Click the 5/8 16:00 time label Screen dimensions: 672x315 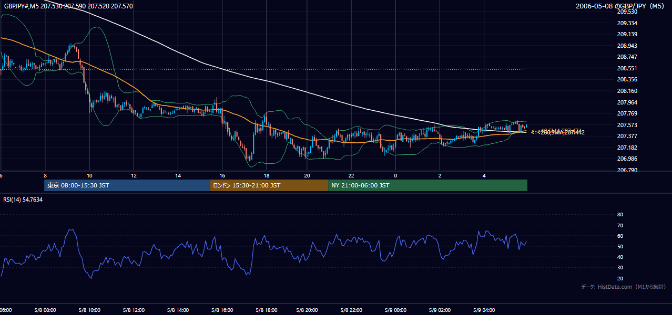tap(222, 310)
